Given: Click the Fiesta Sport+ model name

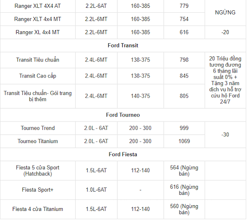Looking at the screenshot, I should click(x=37, y=190).
